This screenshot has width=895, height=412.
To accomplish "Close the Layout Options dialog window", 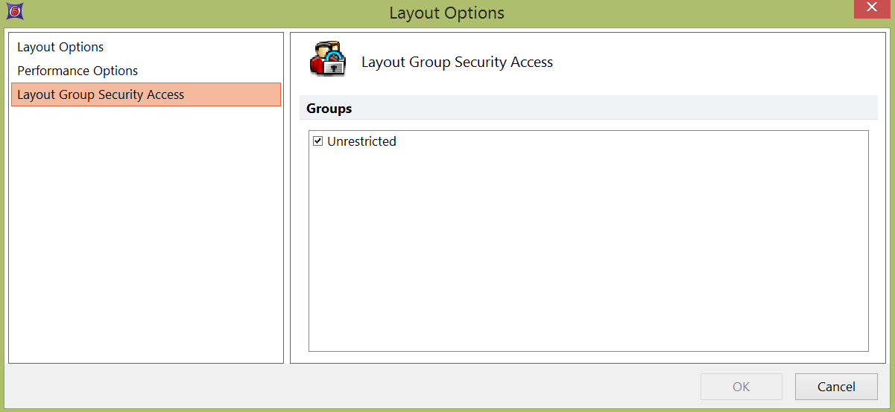I will coord(870,9).
